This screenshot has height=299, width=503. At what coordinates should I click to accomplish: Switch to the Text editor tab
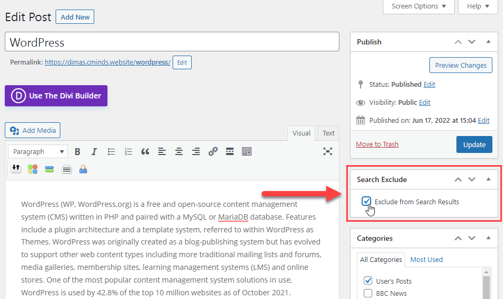coord(329,133)
